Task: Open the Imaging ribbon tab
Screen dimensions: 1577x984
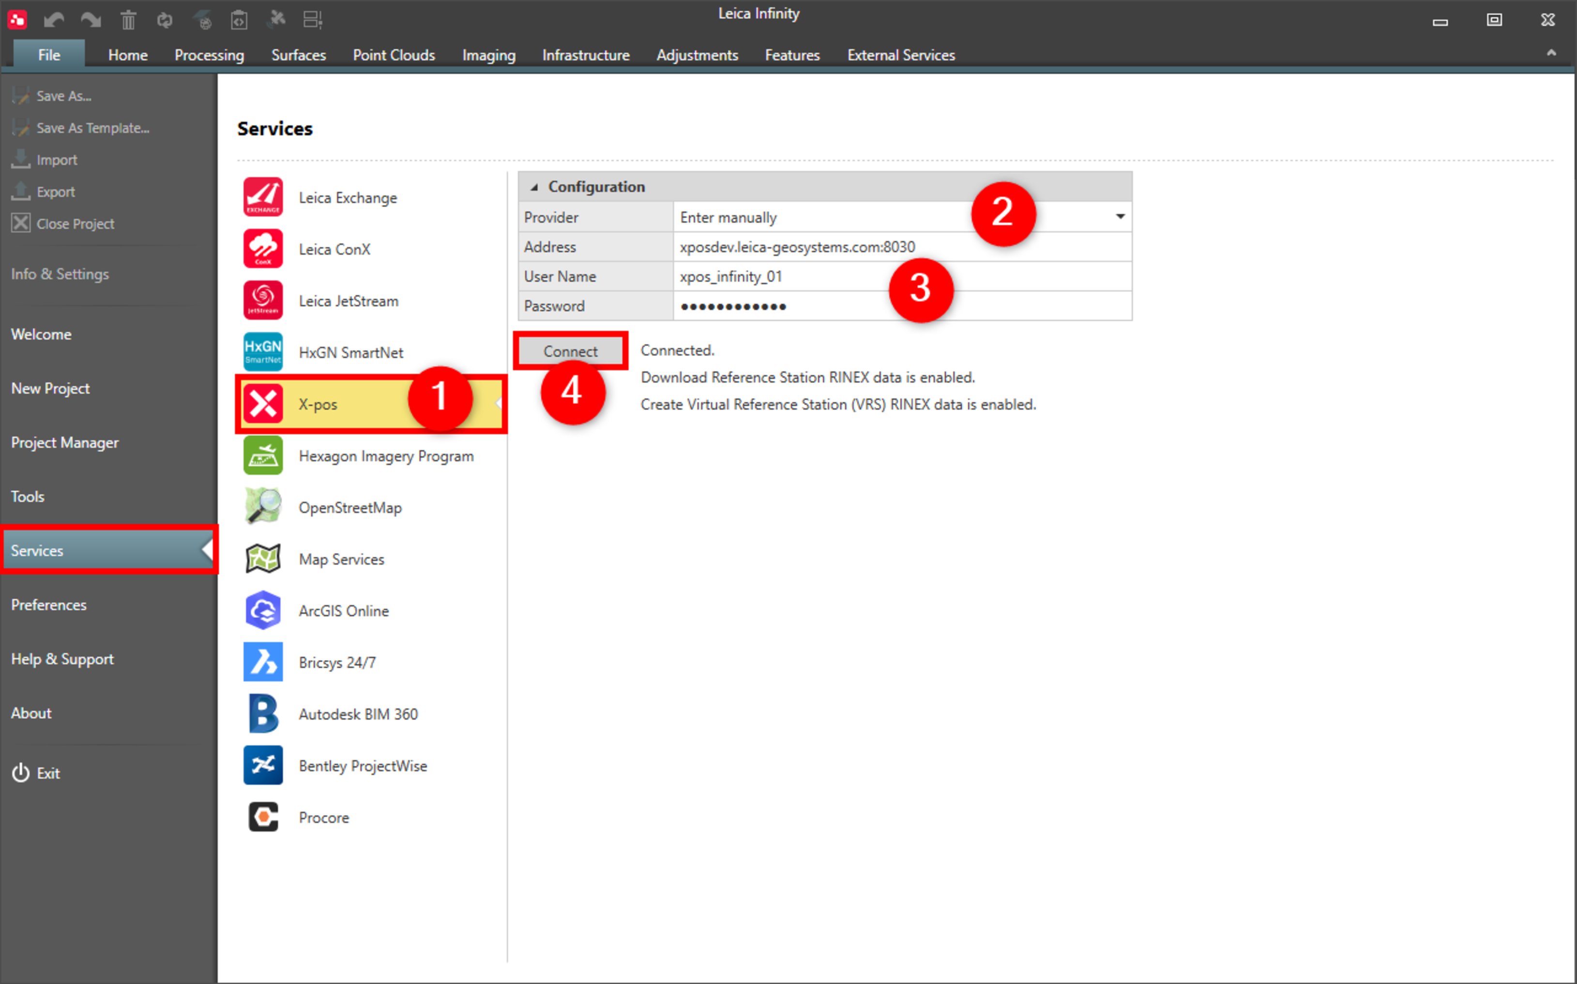Action: click(488, 55)
